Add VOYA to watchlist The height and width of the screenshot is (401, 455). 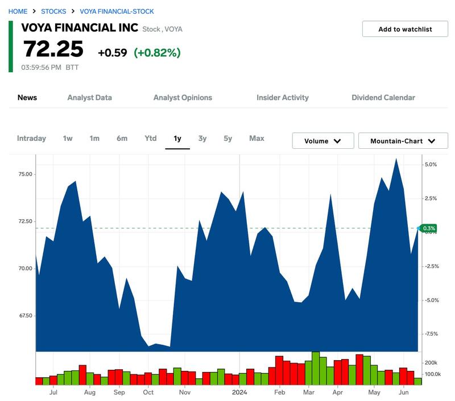405,29
